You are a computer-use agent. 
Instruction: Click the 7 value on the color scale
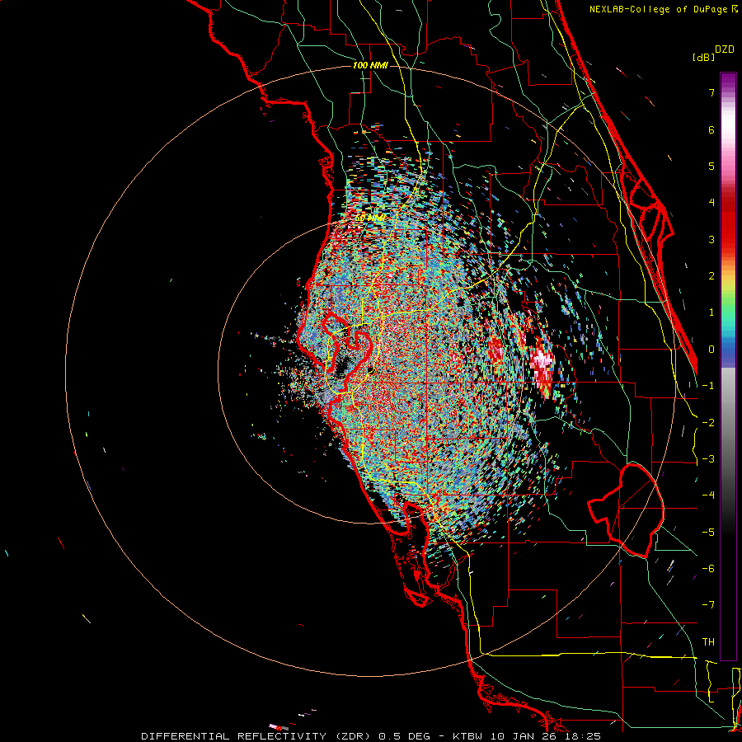tap(711, 92)
